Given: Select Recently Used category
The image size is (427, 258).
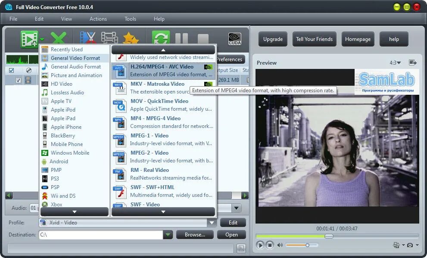Looking at the screenshot, I should [x=75, y=49].
